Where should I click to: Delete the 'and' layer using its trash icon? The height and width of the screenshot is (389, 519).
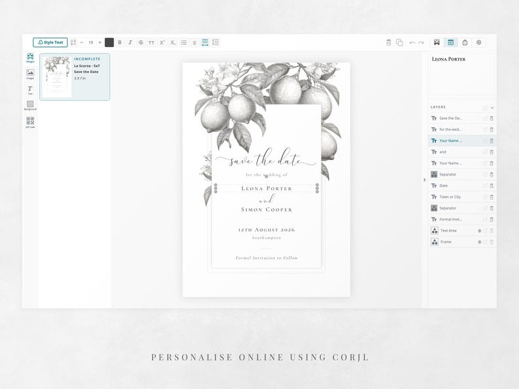point(492,152)
